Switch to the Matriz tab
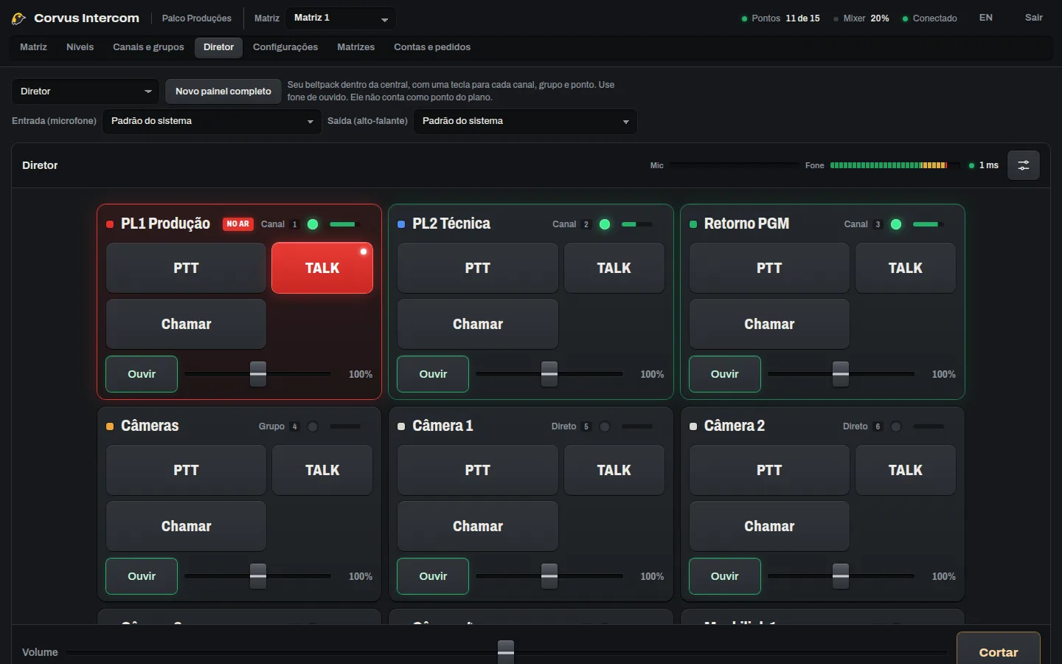The width and height of the screenshot is (1062, 664). 33,47
